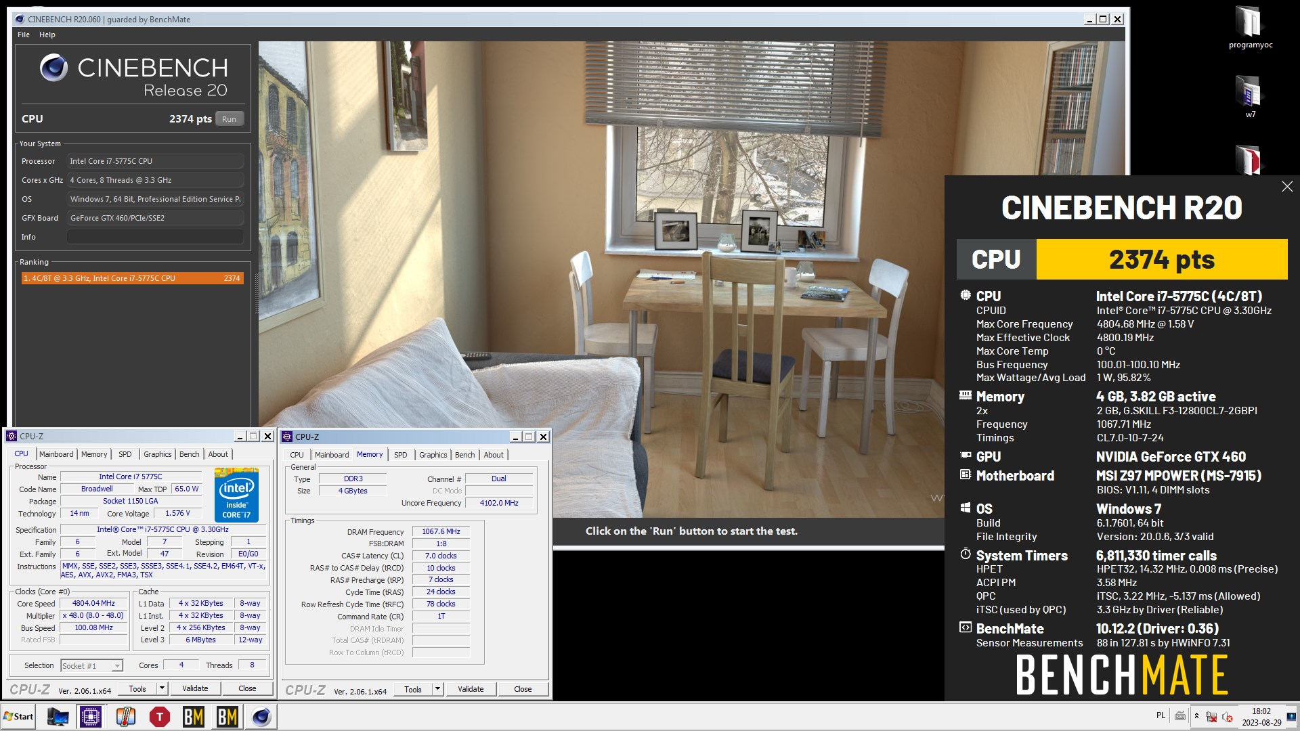The height and width of the screenshot is (731, 1300).
Task: Click the BenchMate section code icon
Action: [x=966, y=627]
